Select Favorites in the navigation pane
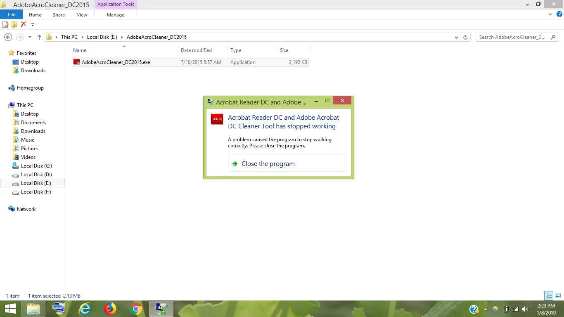 tap(26, 53)
